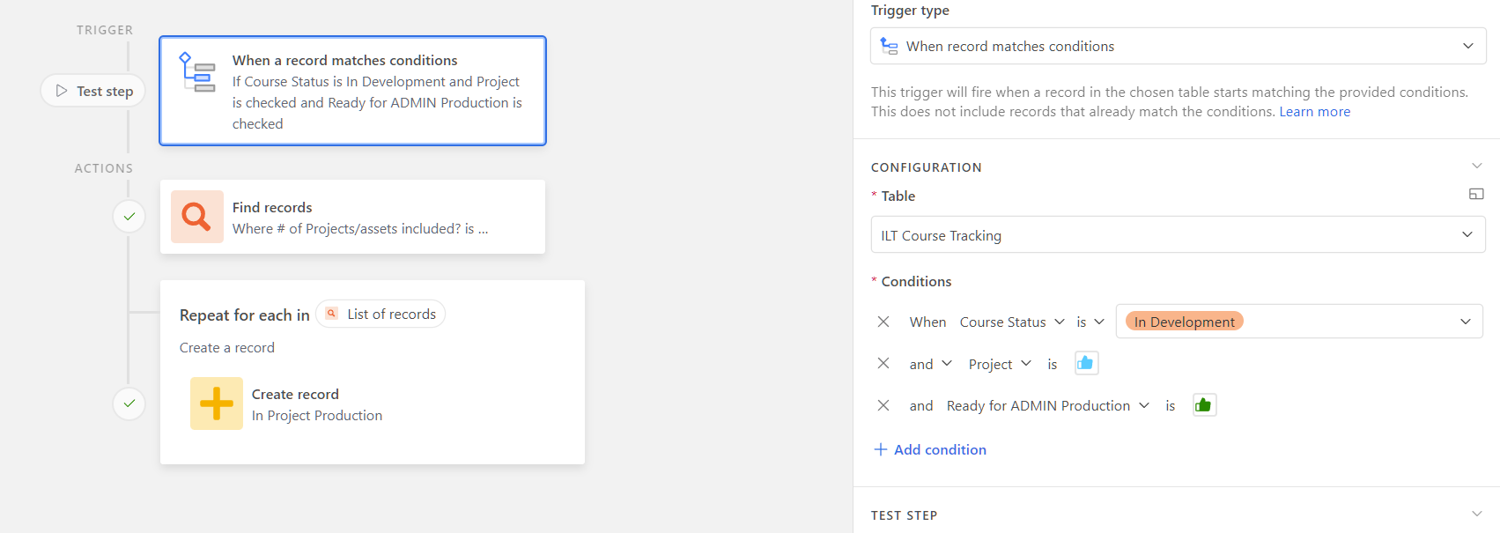This screenshot has width=1500, height=533.
Task: Click the yellow plus Create record icon
Action: point(217,403)
